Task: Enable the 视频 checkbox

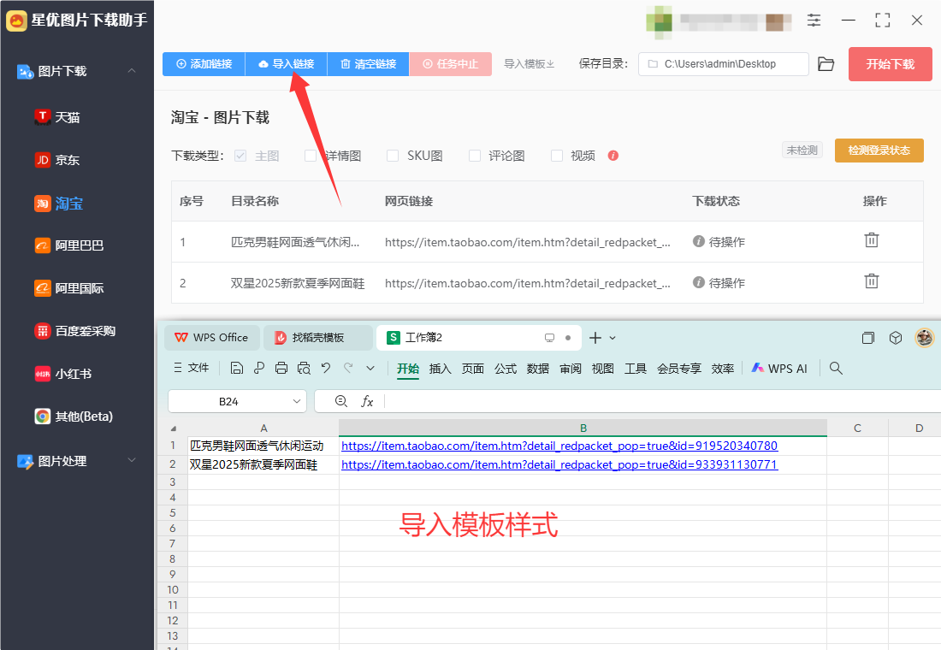Action: click(557, 156)
